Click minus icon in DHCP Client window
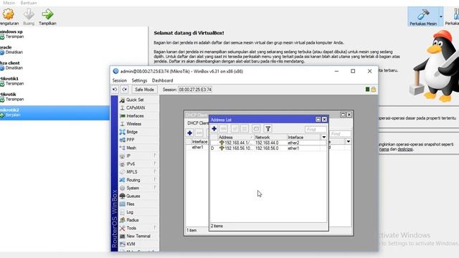The width and height of the screenshot is (459, 258). coord(199,133)
